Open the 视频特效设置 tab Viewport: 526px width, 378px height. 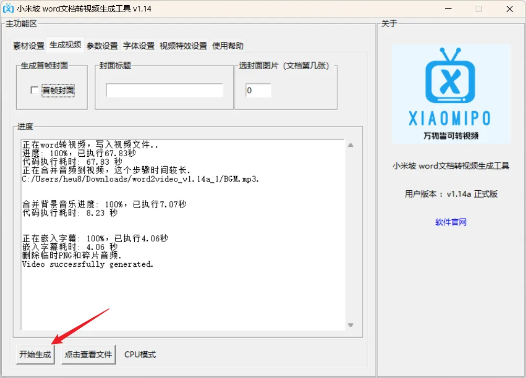[x=183, y=46]
